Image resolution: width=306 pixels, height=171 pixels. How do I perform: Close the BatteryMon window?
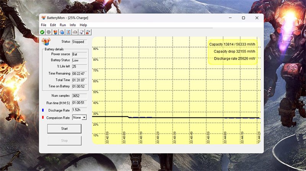click(257, 18)
